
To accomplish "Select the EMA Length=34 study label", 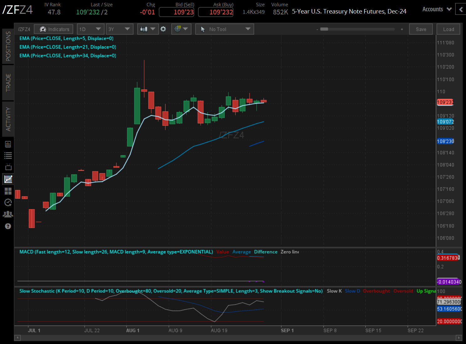I will [68, 55].
